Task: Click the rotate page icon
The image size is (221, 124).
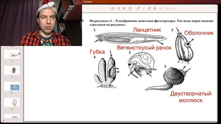Action: point(149,8)
